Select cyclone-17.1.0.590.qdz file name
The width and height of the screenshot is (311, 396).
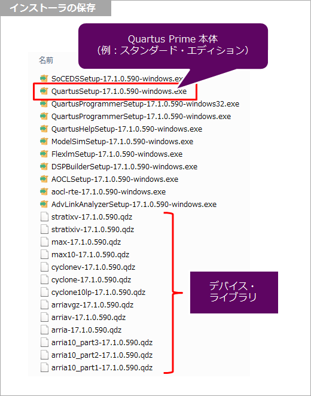click(91, 280)
